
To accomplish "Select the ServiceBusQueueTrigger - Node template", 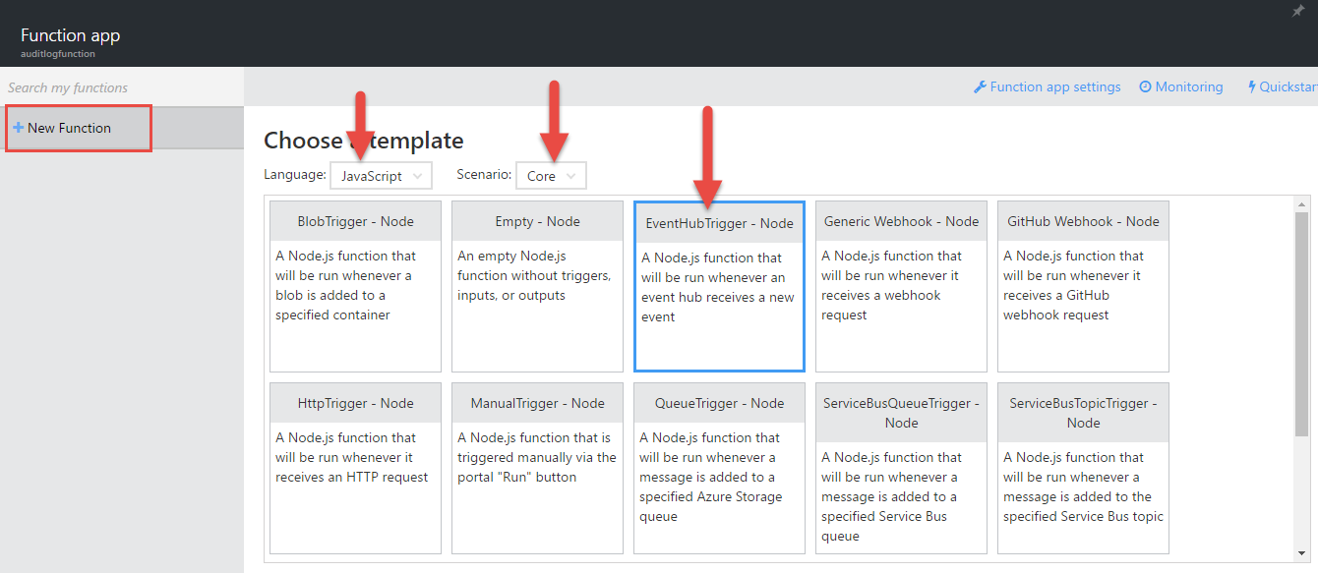I will [x=901, y=468].
